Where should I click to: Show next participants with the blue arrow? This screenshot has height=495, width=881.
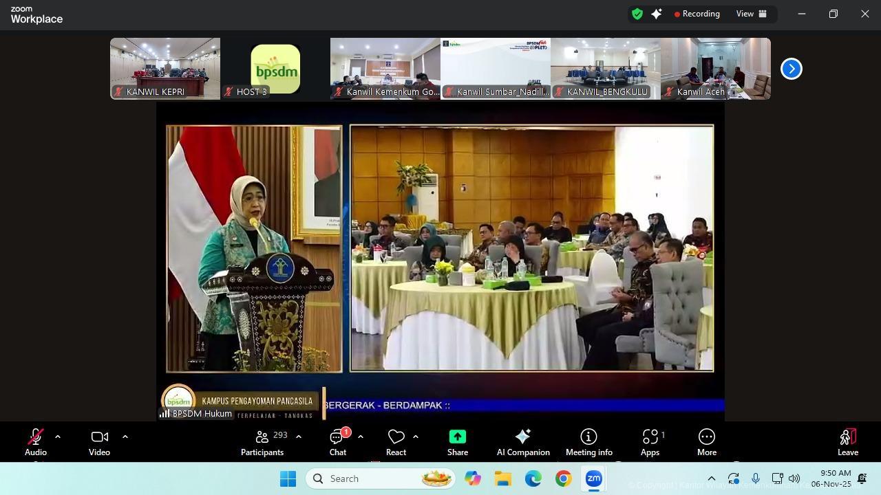coord(791,69)
